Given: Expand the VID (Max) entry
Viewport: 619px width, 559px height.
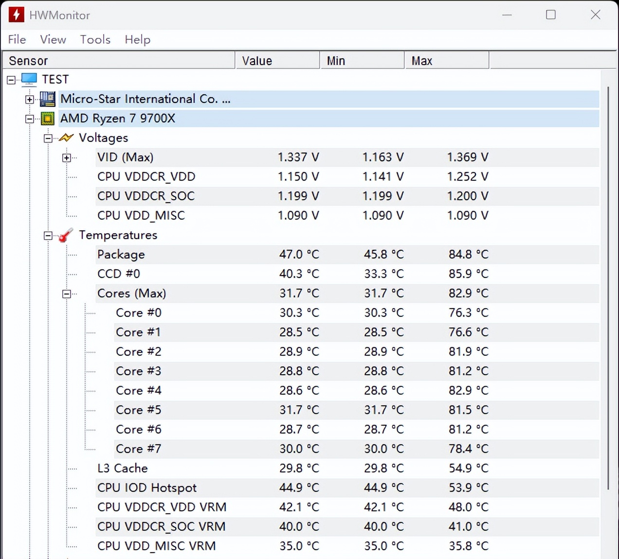Looking at the screenshot, I should pyautogui.click(x=67, y=157).
